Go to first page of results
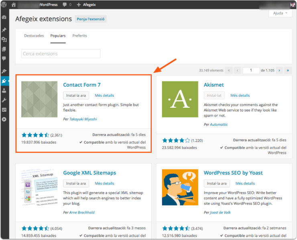 pos(229,70)
